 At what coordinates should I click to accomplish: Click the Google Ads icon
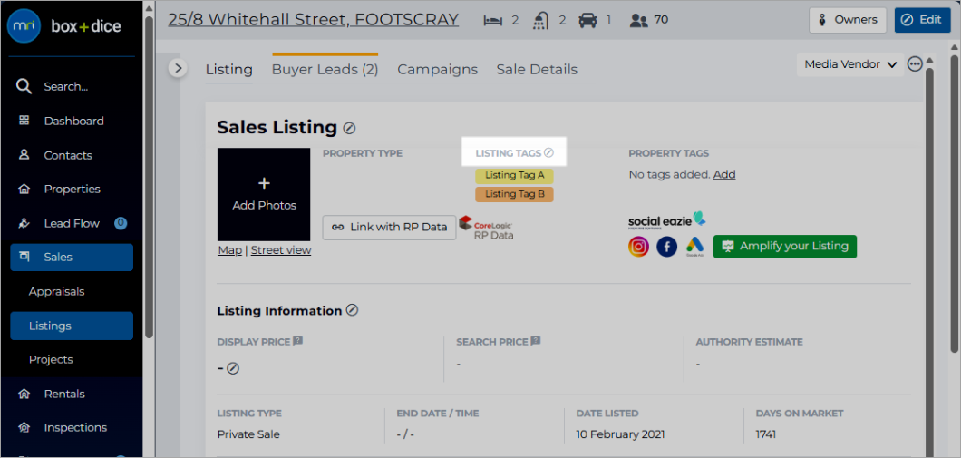[695, 247]
